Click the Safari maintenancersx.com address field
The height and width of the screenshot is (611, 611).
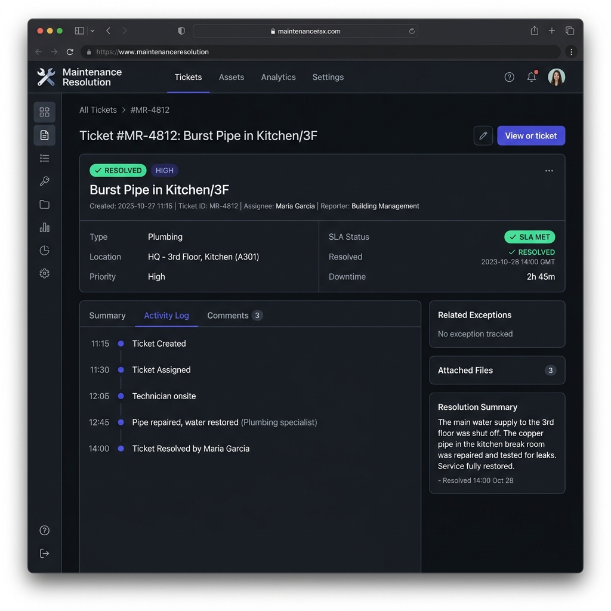point(305,31)
